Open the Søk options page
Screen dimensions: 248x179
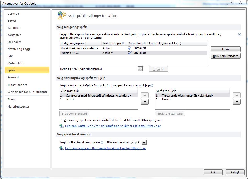(x=27, y=56)
